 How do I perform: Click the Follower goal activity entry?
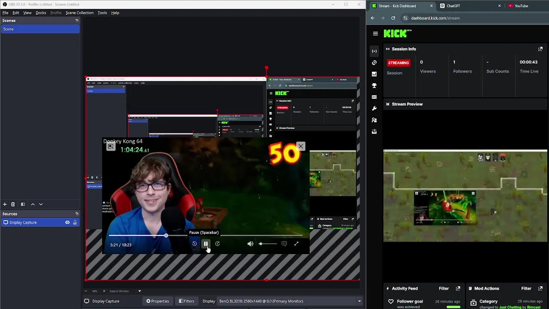[x=424, y=303]
